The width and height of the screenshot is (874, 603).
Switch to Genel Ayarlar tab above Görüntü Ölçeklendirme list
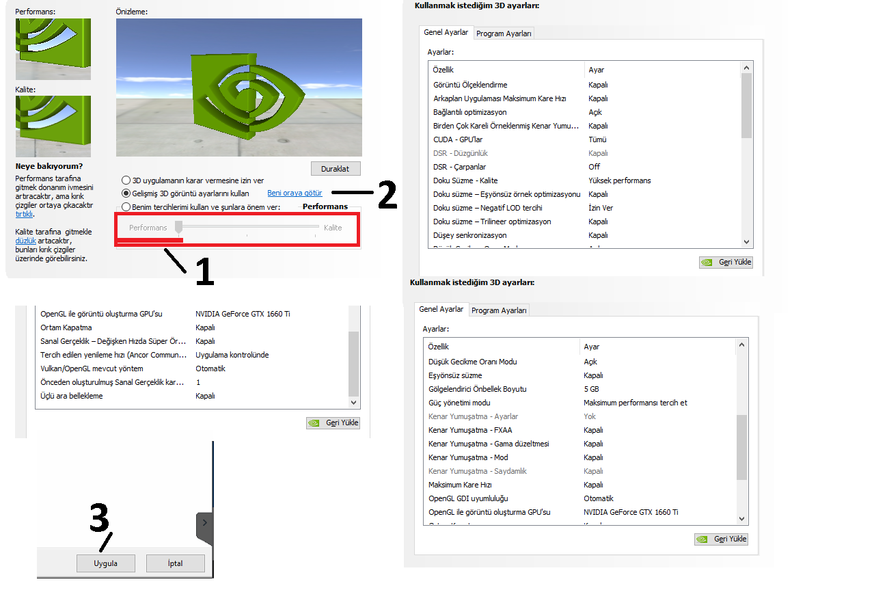pos(446,32)
